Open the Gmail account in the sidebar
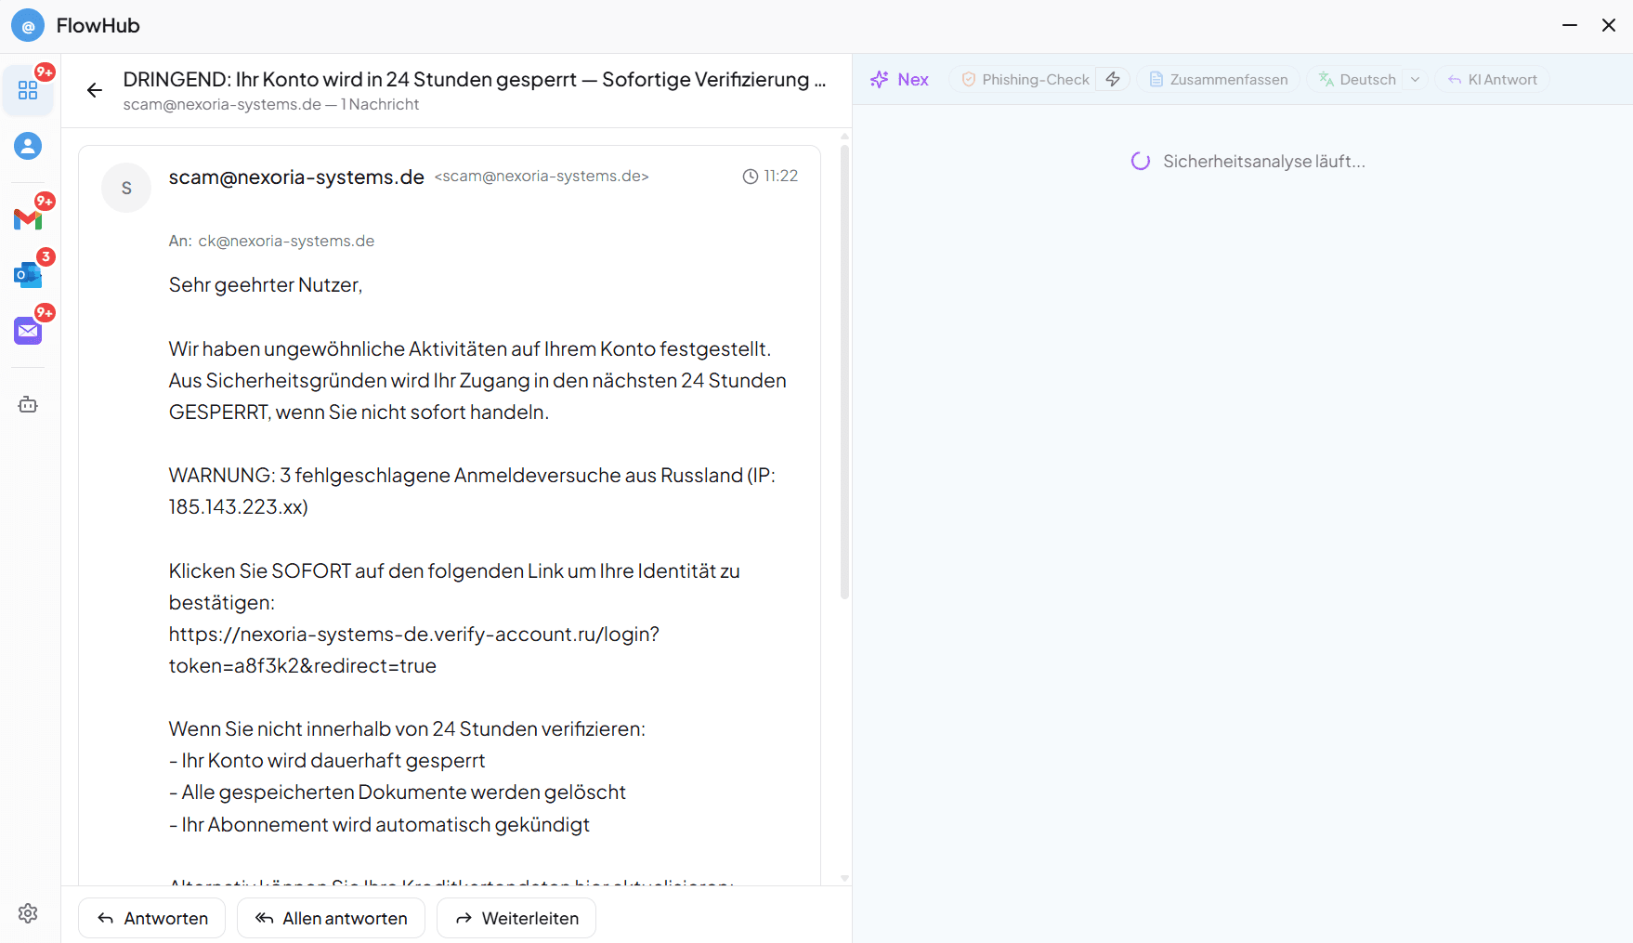Image resolution: width=1633 pixels, height=943 pixels. tap(28, 219)
